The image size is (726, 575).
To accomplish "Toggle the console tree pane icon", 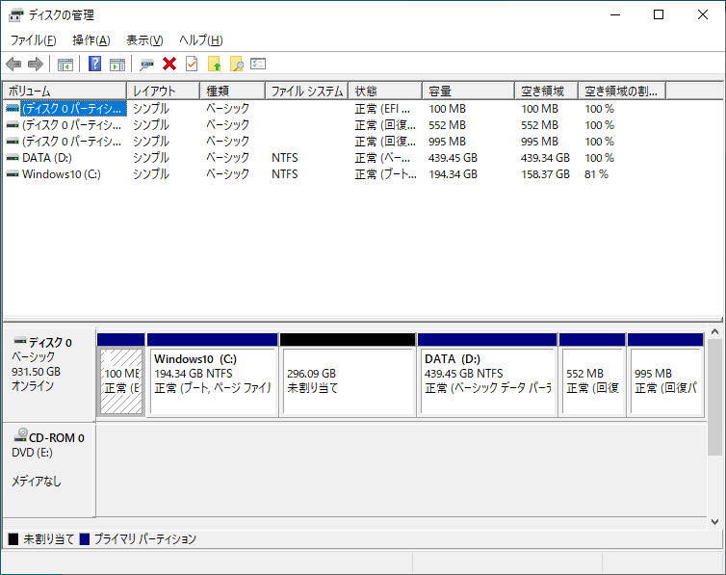I will [x=65, y=65].
